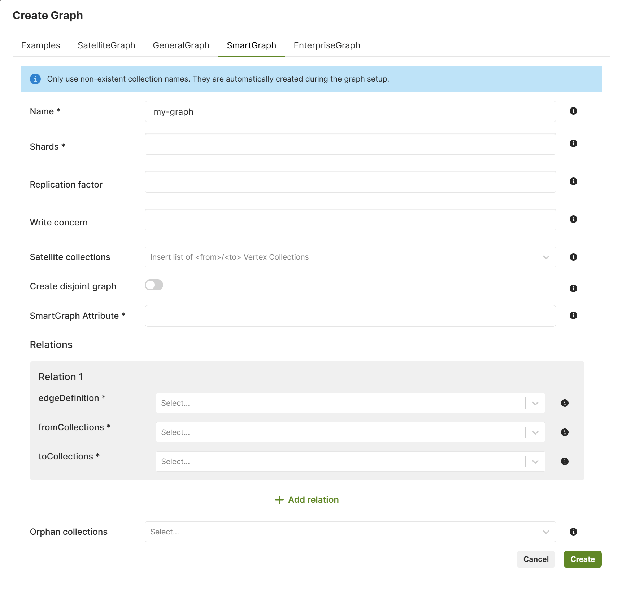Click the info icon beside Shards

pyautogui.click(x=573, y=144)
